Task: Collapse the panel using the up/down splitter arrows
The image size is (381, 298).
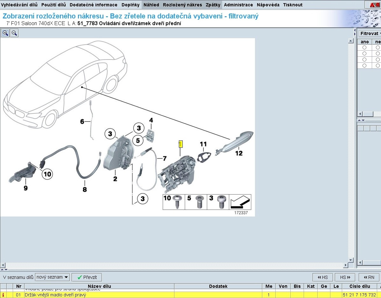Action: (x=361, y=120)
